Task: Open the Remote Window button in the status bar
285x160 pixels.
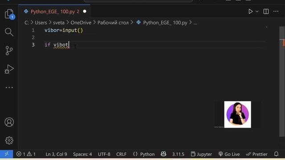Action: click(7, 154)
